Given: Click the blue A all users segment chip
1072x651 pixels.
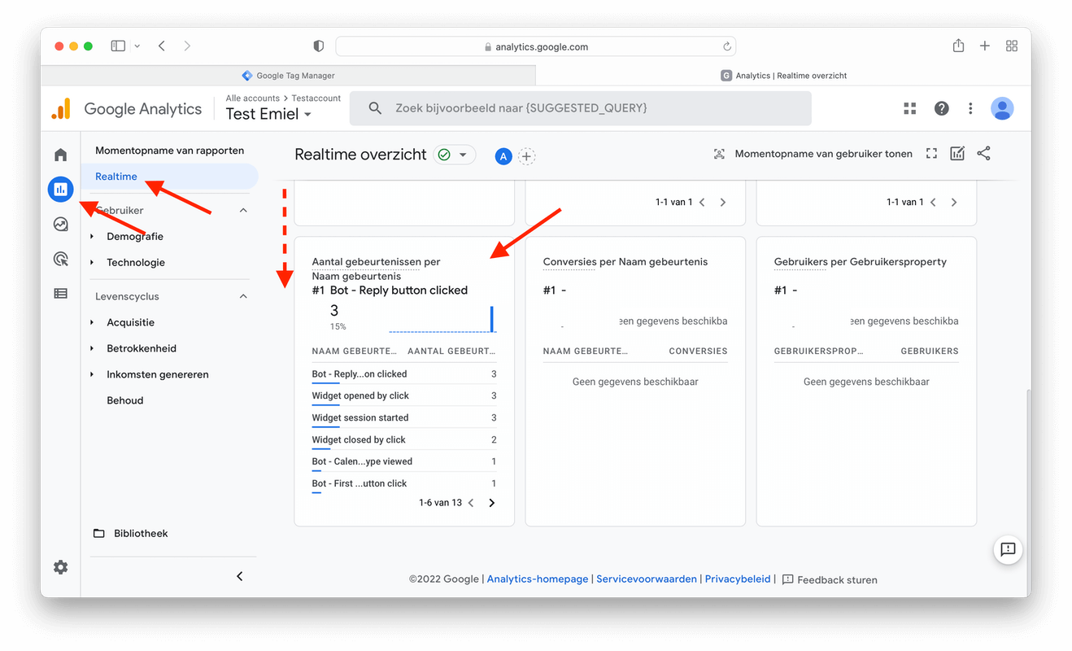Looking at the screenshot, I should tap(503, 156).
